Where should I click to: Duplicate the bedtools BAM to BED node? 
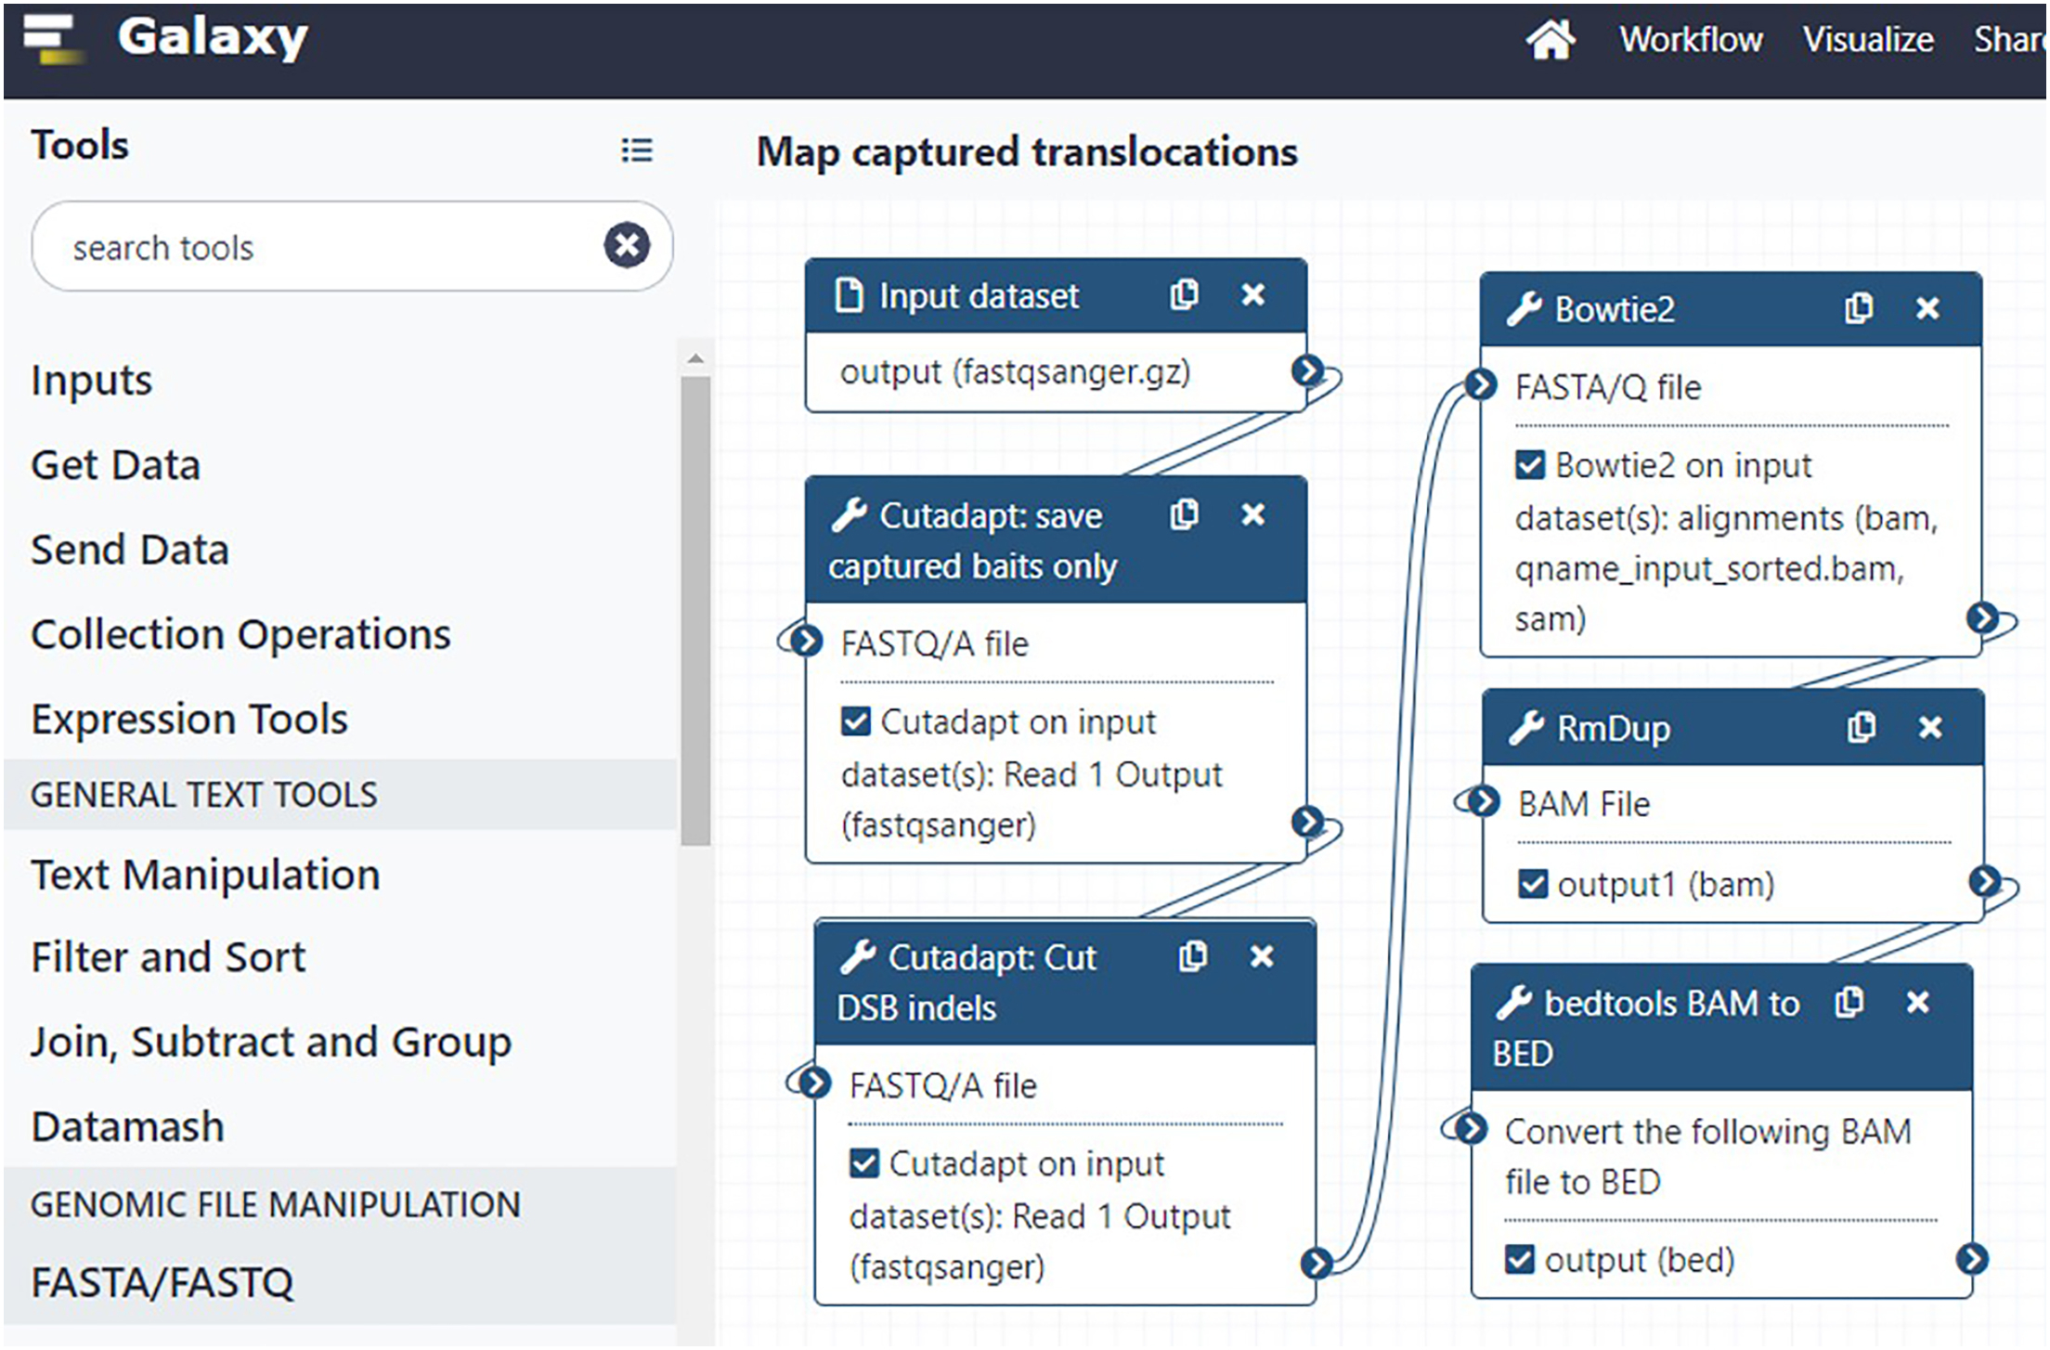point(1849,1002)
